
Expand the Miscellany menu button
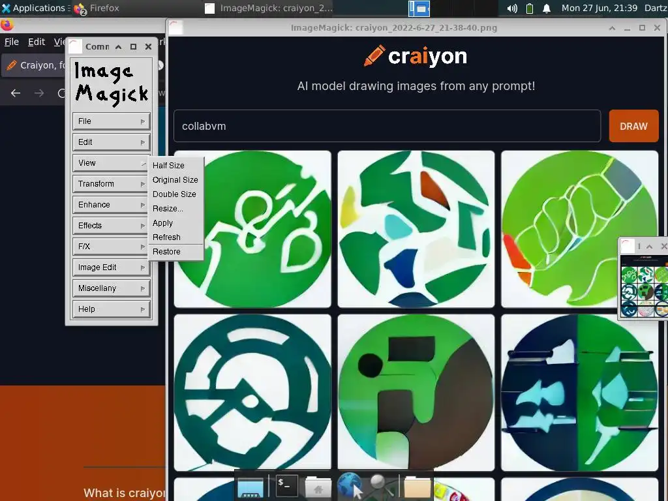tap(111, 288)
